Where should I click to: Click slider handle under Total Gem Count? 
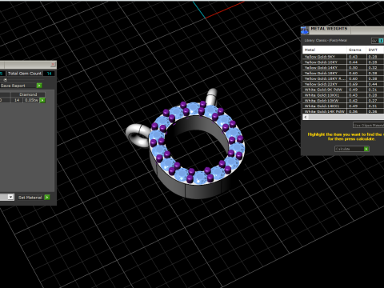click(x=6, y=79)
